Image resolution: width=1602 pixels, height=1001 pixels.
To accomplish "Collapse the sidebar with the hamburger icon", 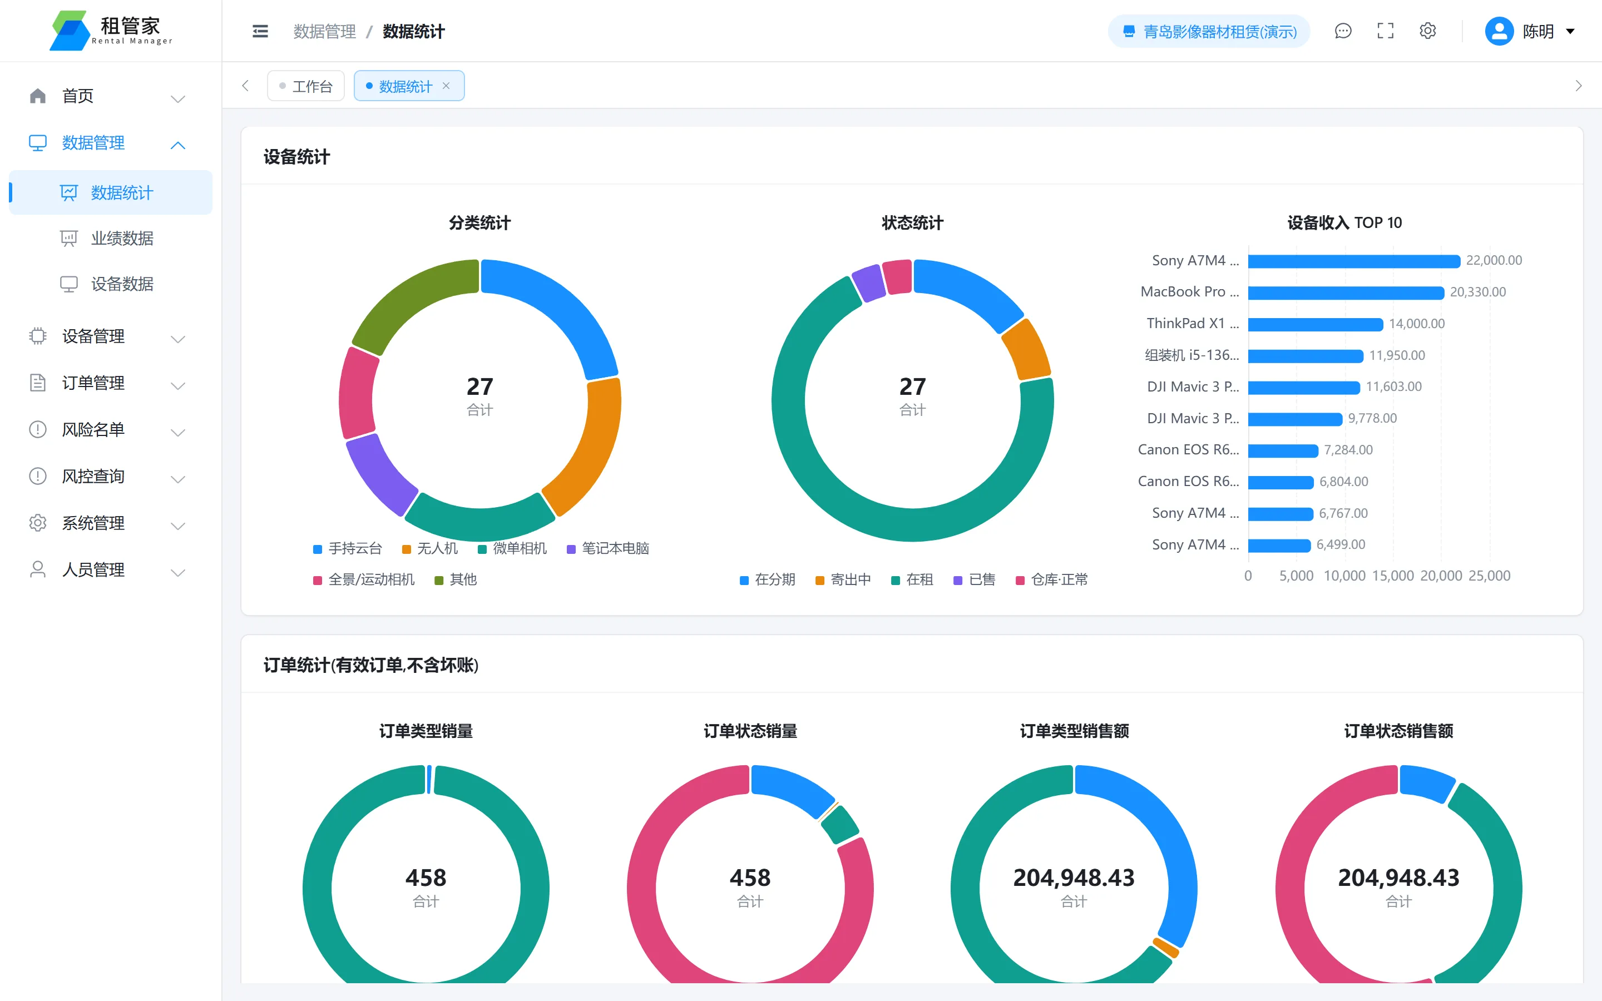I will [260, 31].
